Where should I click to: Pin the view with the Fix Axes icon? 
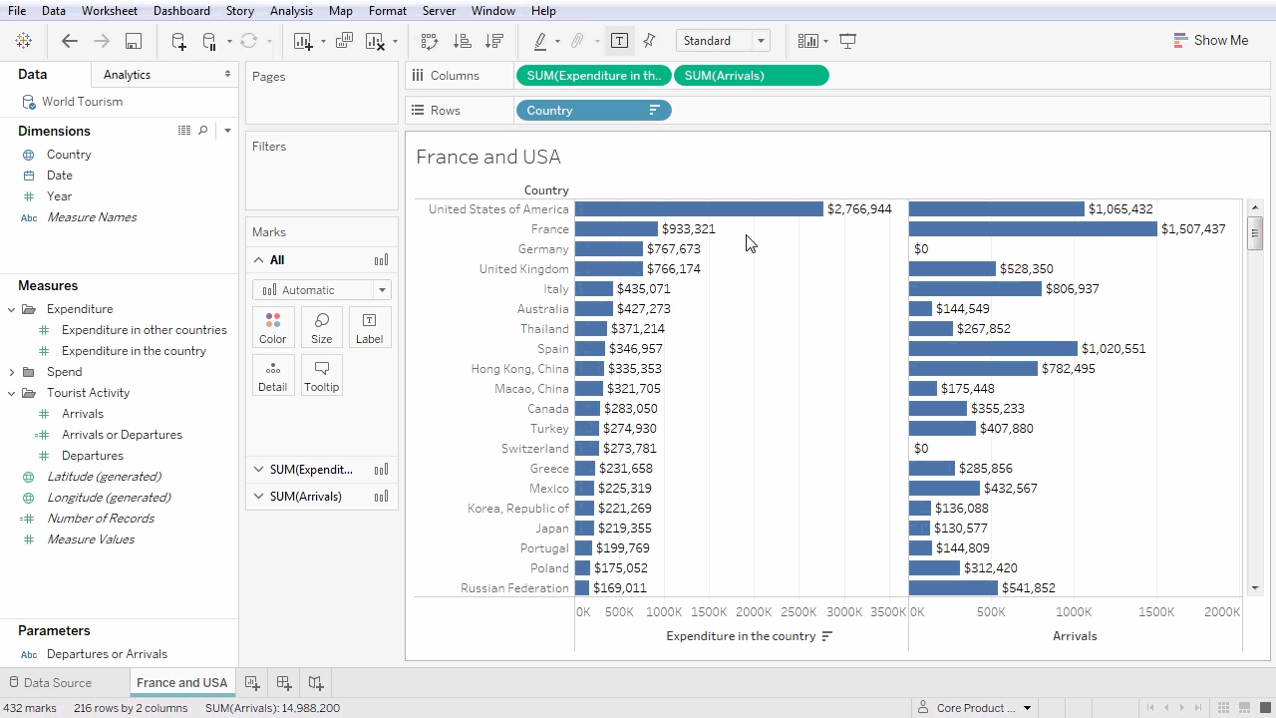pyautogui.click(x=649, y=41)
